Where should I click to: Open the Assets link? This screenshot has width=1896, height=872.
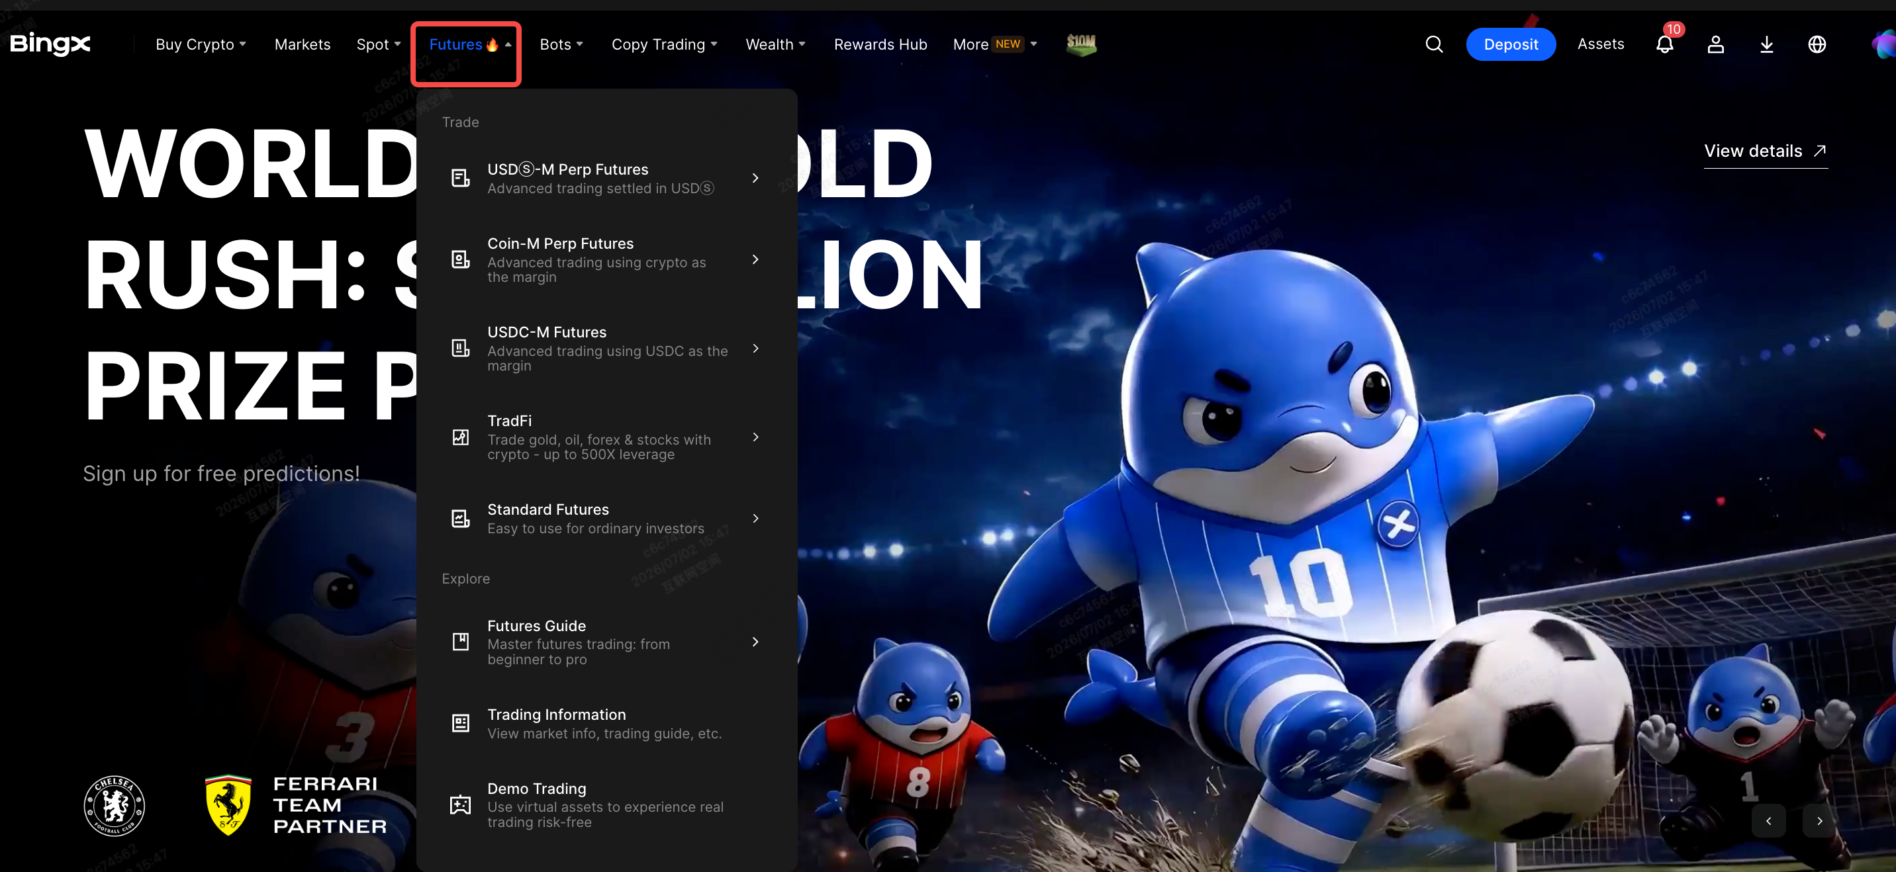(x=1601, y=44)
